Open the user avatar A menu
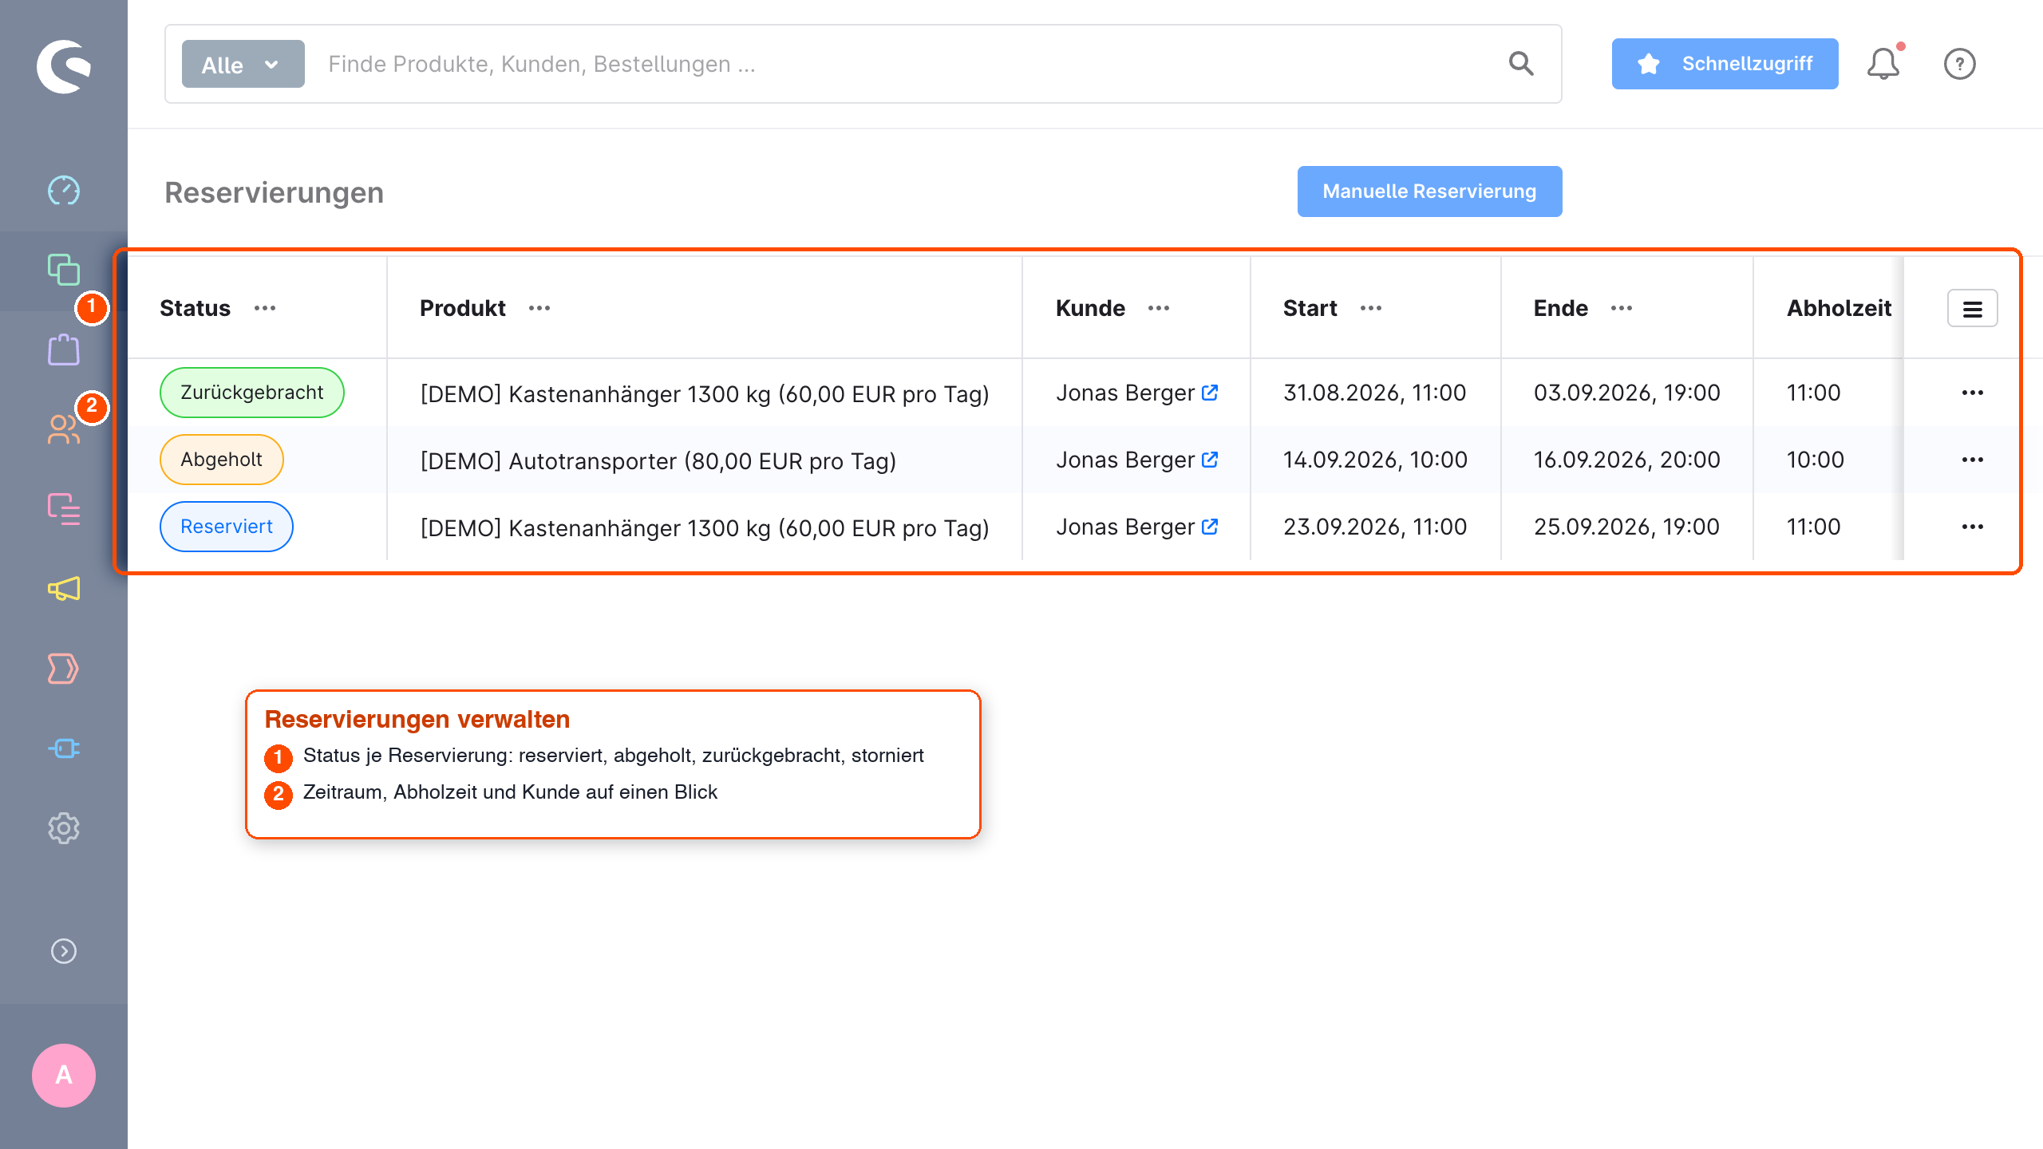Screen dimensions: 2043x1149 [64, 1075]
